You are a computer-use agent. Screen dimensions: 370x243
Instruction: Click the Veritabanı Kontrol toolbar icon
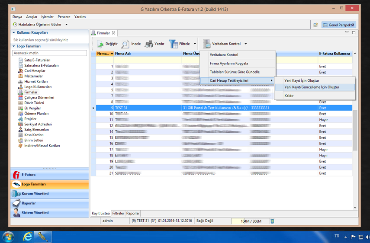[207, 44]
